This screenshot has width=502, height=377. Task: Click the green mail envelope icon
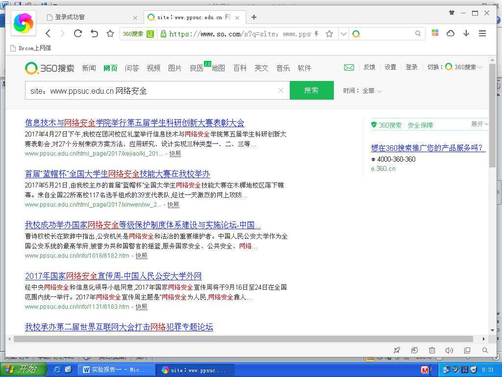coord(349,67)
